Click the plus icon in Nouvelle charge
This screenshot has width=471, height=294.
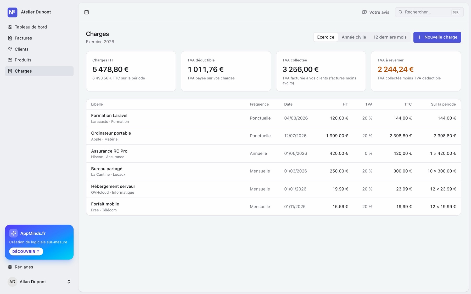click(419, 37)
